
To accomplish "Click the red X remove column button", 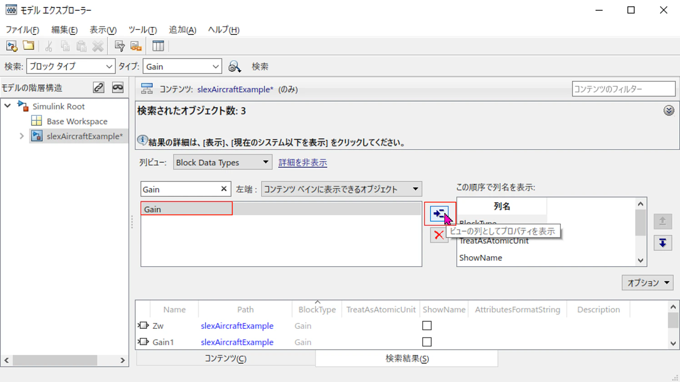I will click(x=439, y=235).
